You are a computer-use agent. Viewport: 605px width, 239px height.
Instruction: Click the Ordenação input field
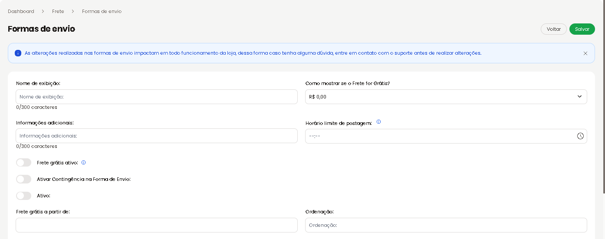tap(446, 225)
